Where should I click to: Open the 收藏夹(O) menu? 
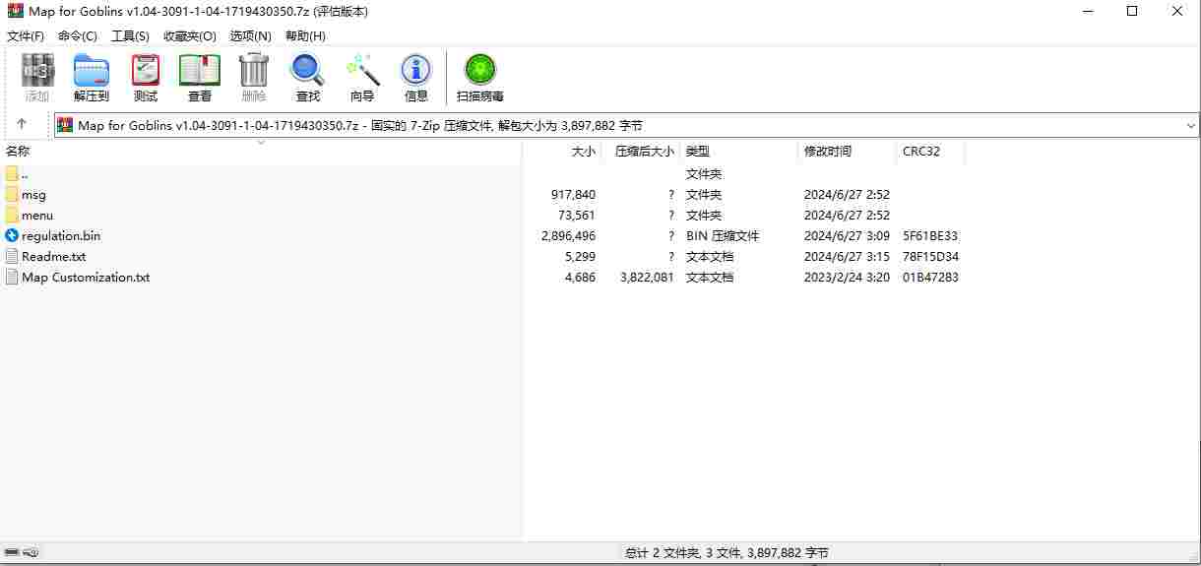click(x=190, y=35)
